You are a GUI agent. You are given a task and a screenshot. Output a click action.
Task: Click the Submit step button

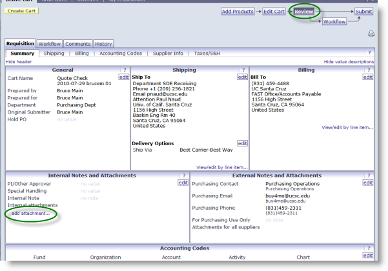363,11
